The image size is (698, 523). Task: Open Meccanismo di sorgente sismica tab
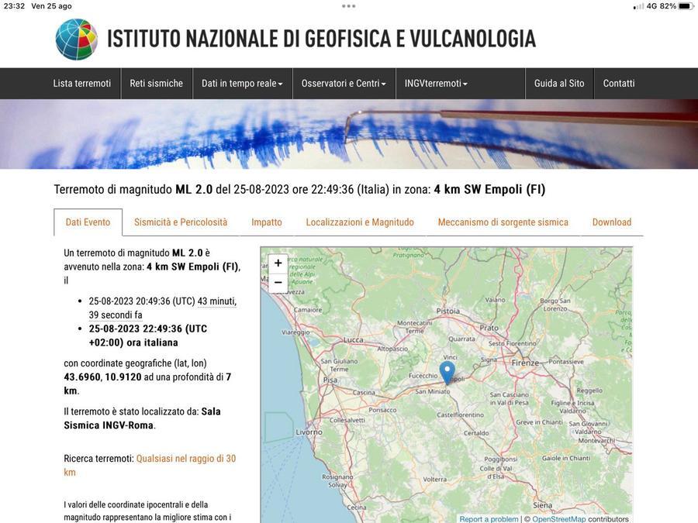(x=503, y=222)
